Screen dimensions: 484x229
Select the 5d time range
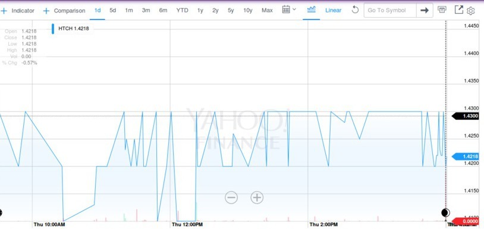coord(112,11)
